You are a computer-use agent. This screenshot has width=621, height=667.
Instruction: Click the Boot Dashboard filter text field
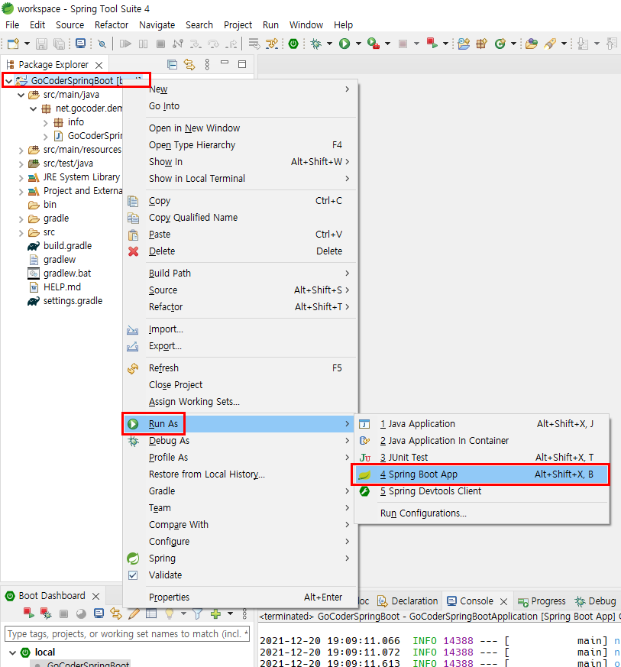(x=127, y=634)
